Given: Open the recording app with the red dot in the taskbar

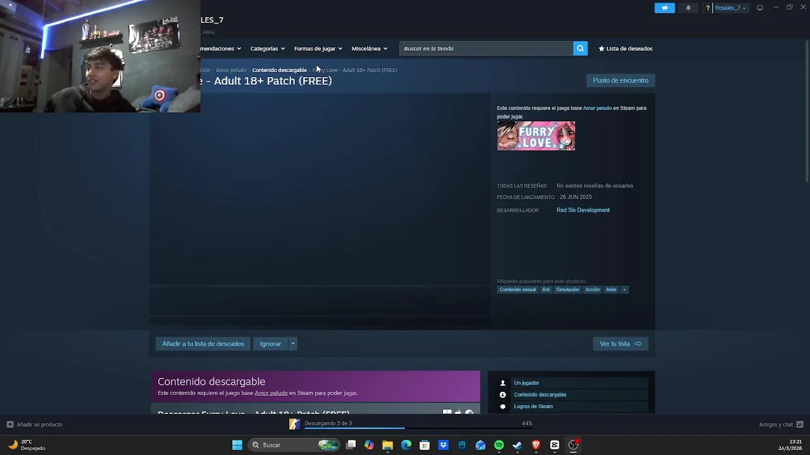Looking at the screenshot, I should tap(573, 445).
